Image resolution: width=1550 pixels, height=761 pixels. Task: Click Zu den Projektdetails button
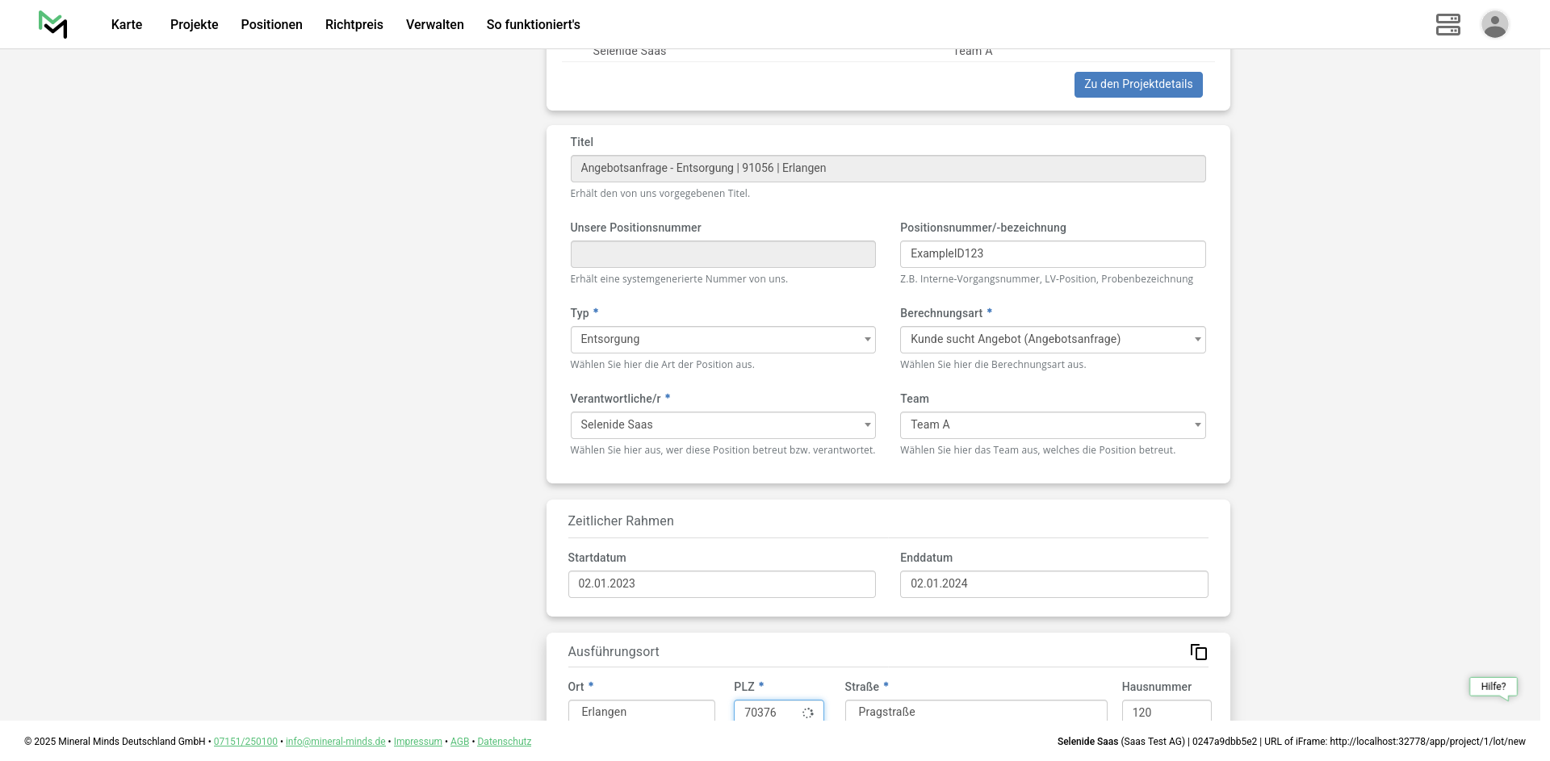click(1137, 85)
